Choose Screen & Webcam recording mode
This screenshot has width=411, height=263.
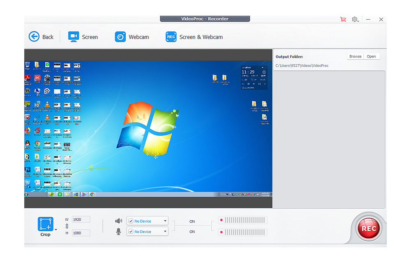(x=194, y=37)
